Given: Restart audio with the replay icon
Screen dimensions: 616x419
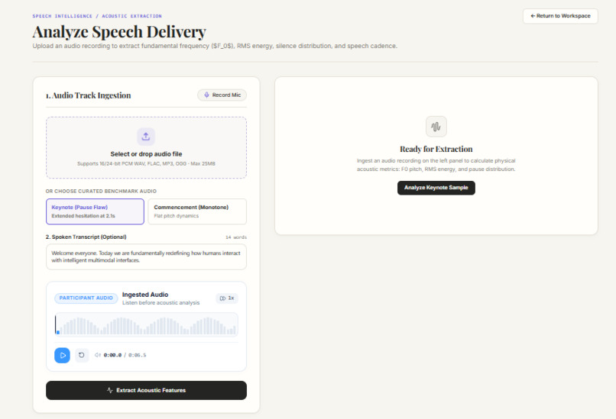Looking at the screenshot, I should point(81,356).
